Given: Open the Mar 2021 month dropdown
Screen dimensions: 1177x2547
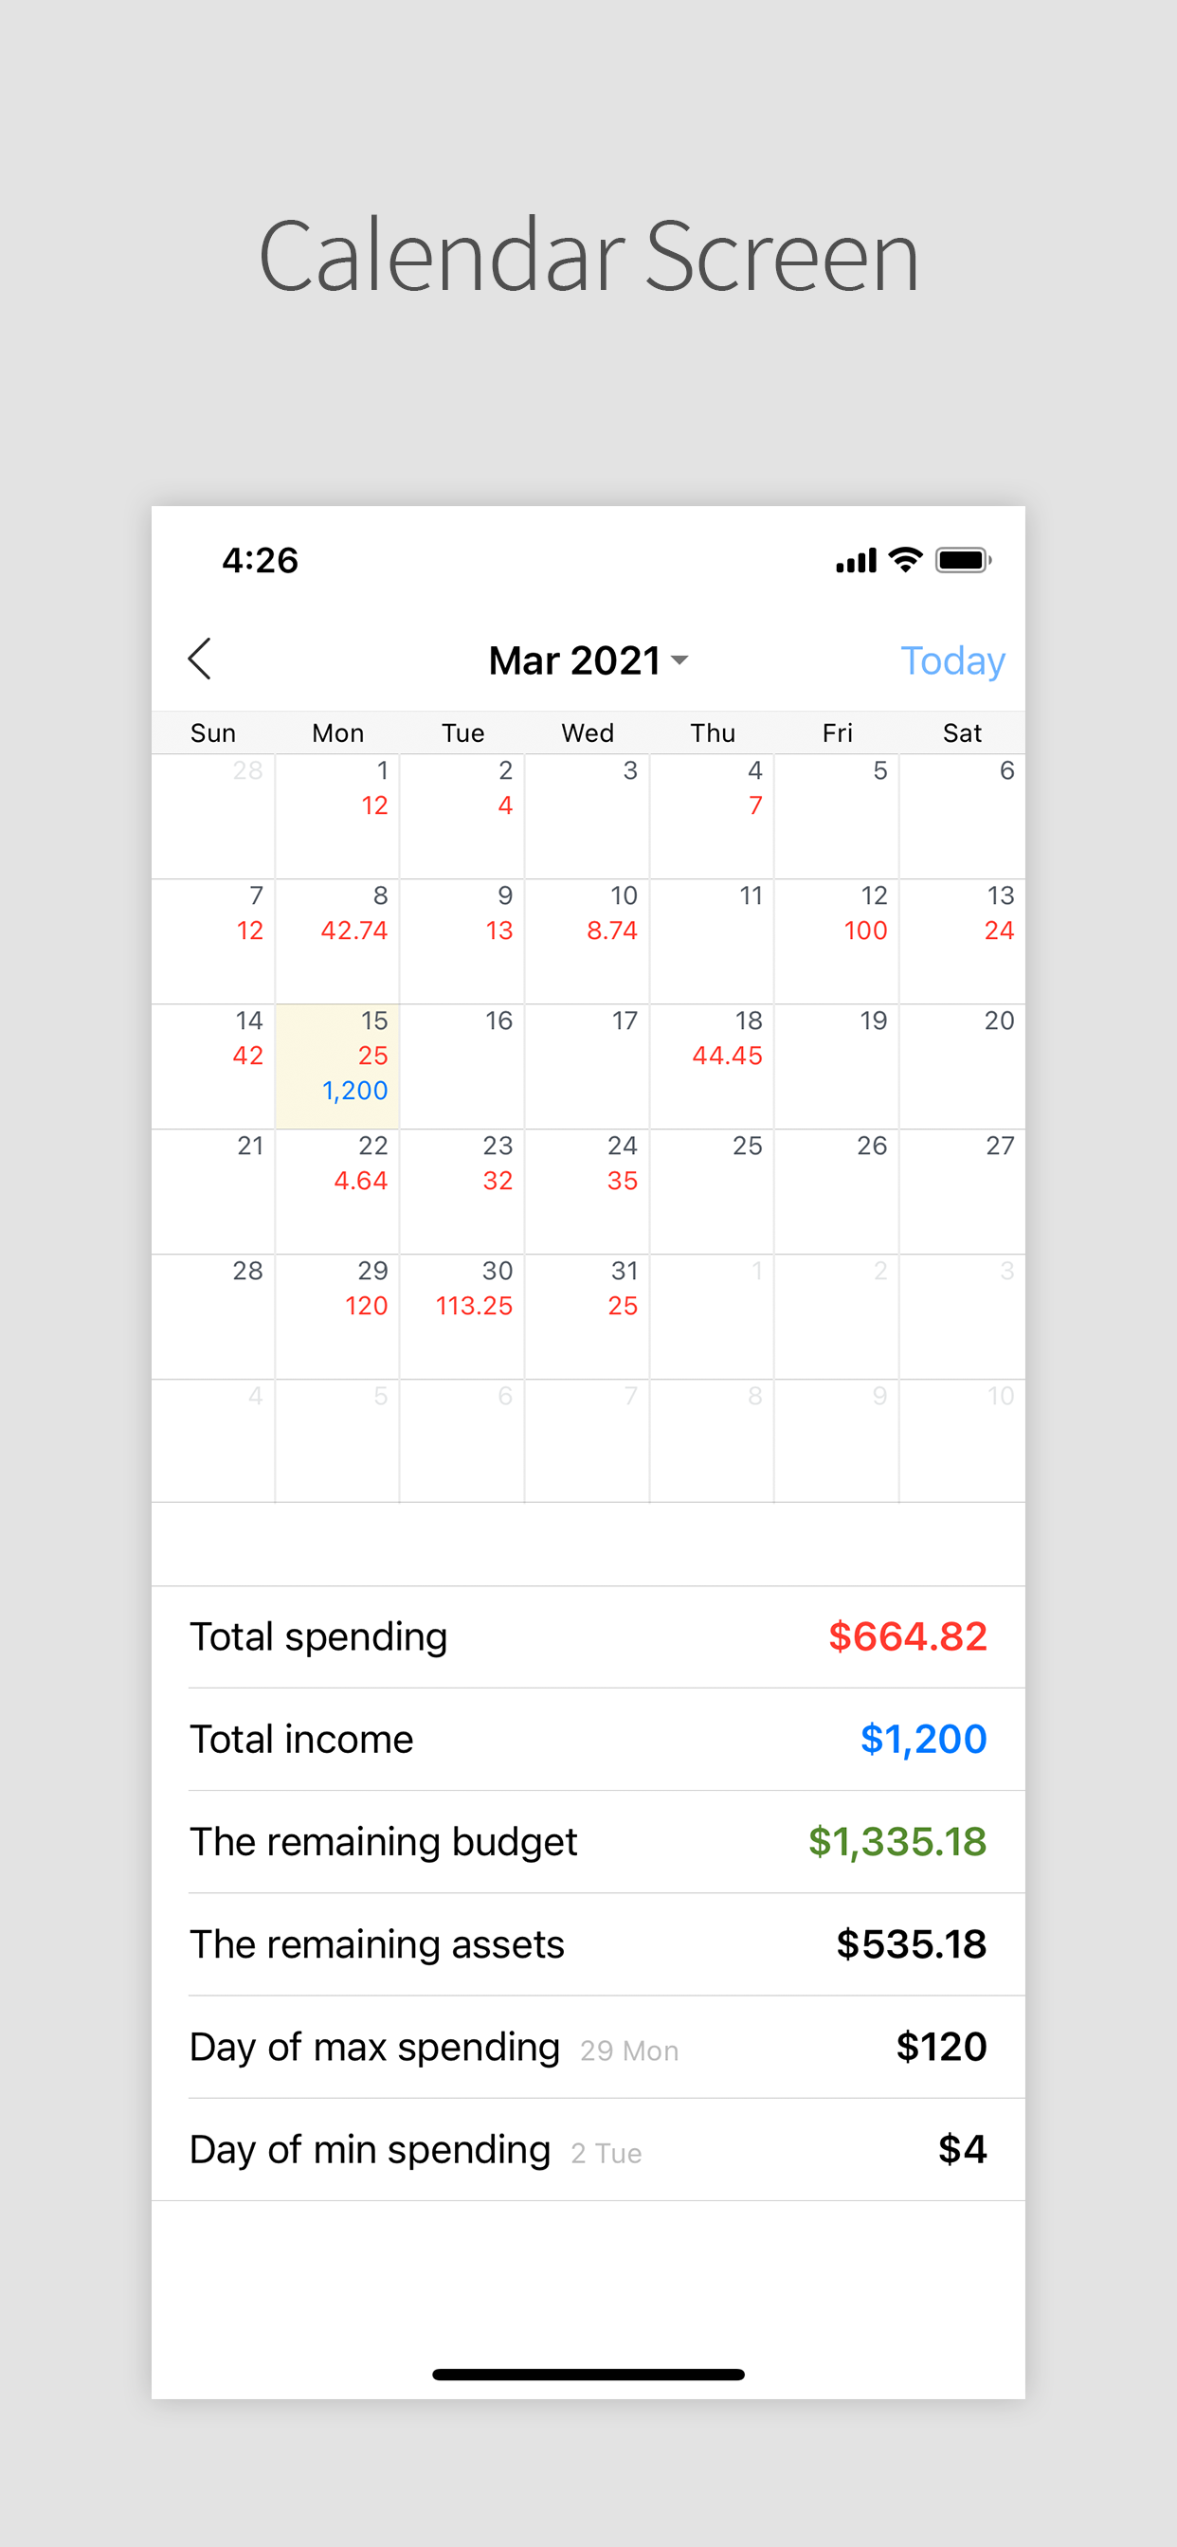Looking at the screenshot, I should point(588,660).
